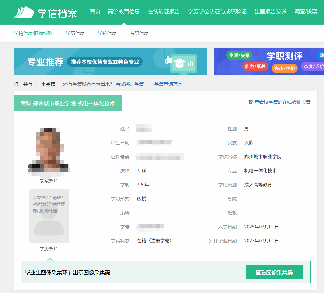Select the 高等教育信息 menu item
Screen dimensions: 324x293
coord(124,12)
